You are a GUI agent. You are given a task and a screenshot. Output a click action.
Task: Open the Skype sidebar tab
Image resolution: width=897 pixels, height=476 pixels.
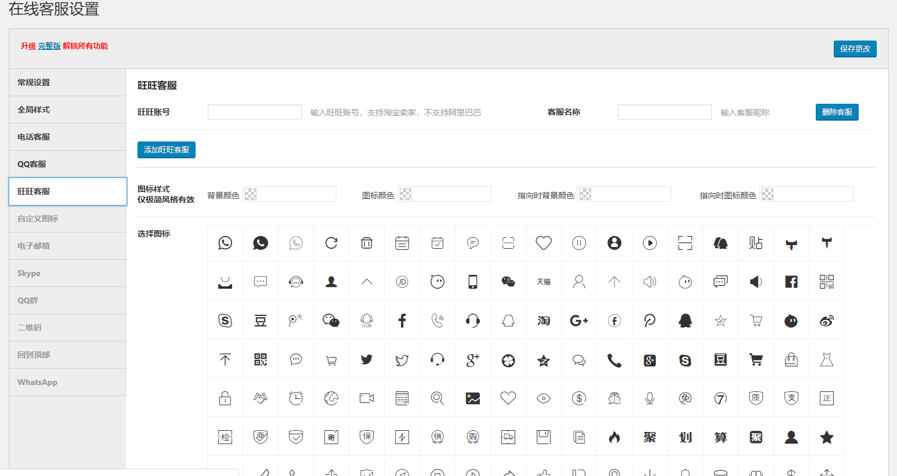[67, 273]
